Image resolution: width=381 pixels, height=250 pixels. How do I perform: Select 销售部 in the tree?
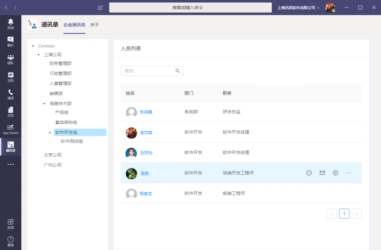tap(56, 93)
